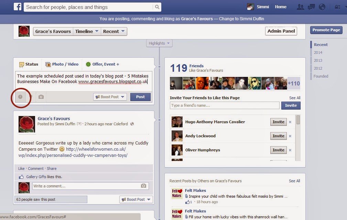Click Change to Simmi Duffin link
The width and height of the screenshot is (347, 220).
(241, 19)
